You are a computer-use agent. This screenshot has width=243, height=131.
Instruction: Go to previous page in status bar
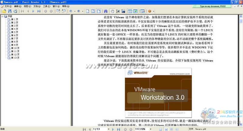click(90, 129)
